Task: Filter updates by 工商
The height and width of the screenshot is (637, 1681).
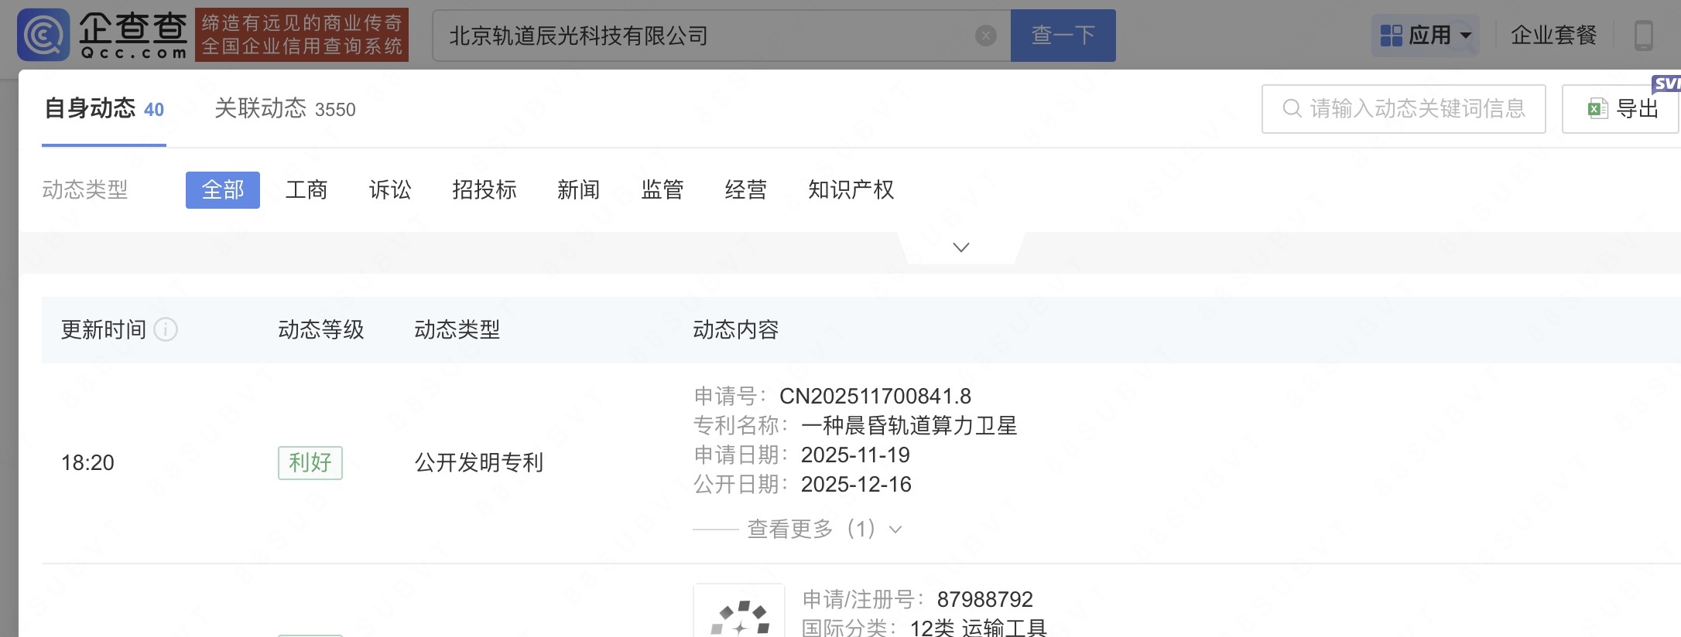Action: [306, 190]
